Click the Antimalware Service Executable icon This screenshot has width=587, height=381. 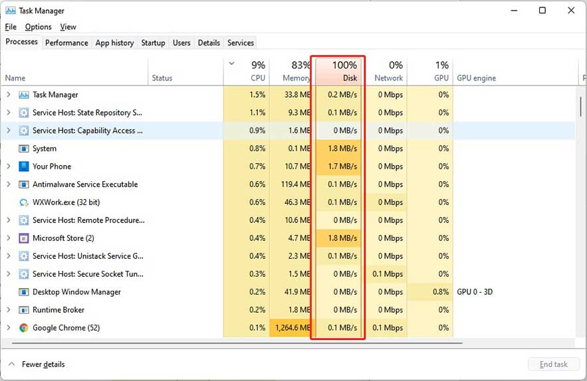(23, 185)
